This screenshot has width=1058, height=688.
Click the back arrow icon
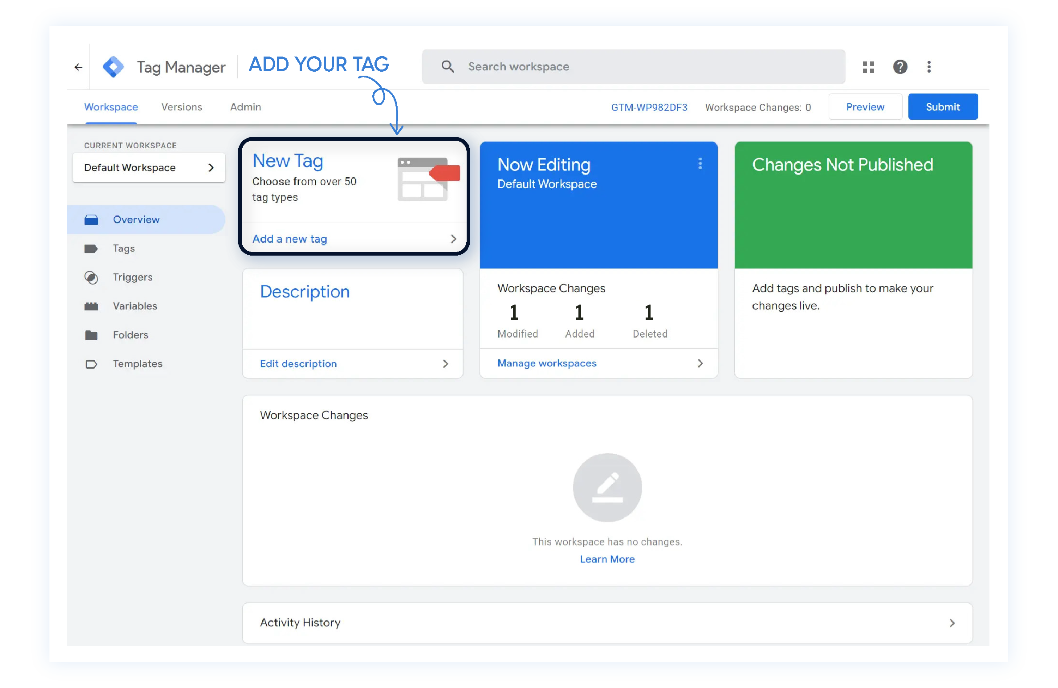[x=78, y=67]
